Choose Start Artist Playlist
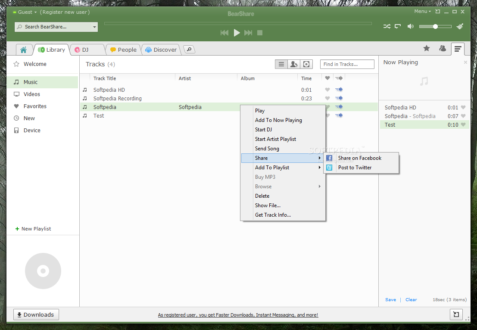The width and height of the screenshot is (477, 330). pos(283,139)
